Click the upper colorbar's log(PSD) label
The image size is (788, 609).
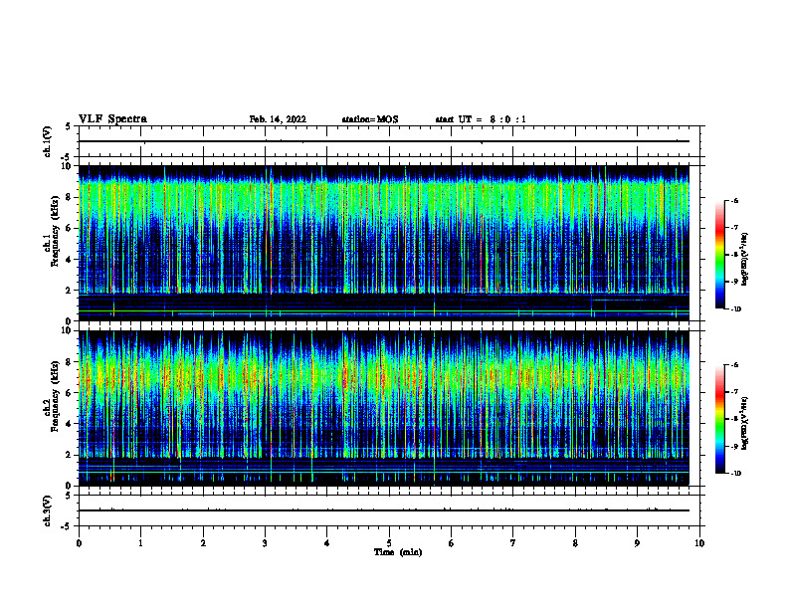point(744,259)
